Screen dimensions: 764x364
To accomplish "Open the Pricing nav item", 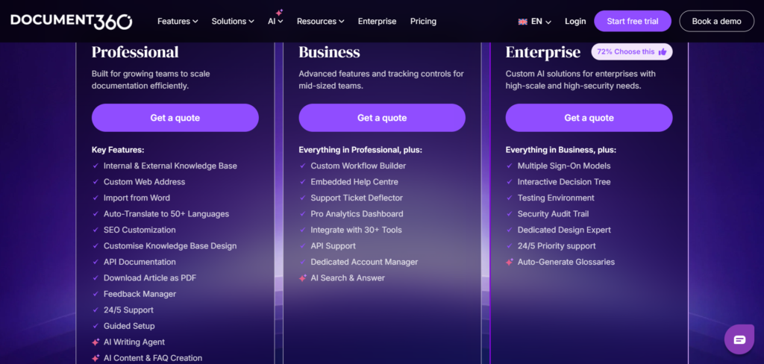I will click(424, 22).
